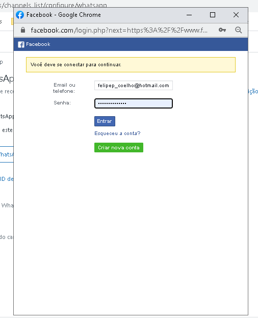Click the Criar nova conta button
The height and width of the screenshot is (321, 258).
[x=119, y=147]
